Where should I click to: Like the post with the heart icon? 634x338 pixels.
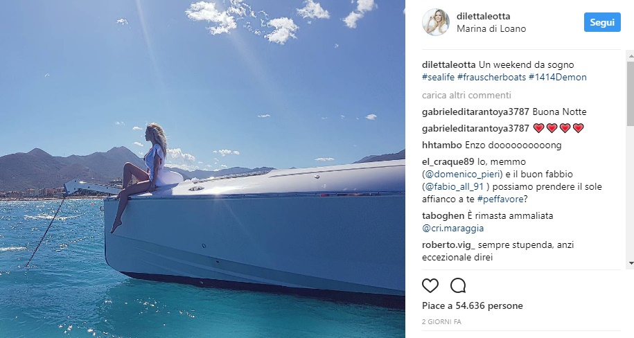[430, 286]
